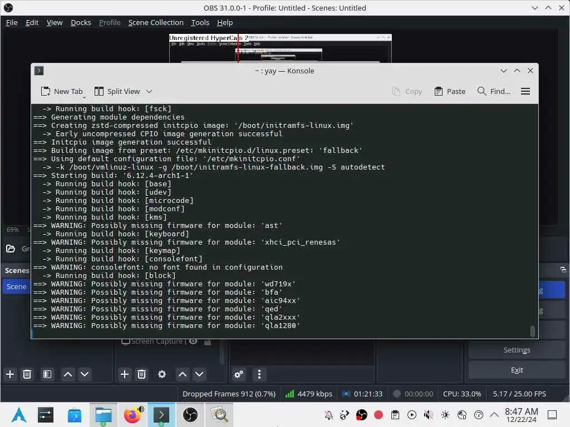This screenshot has width=570, height=427.
Task: Open the View menu in OBS
Action: 55,22
